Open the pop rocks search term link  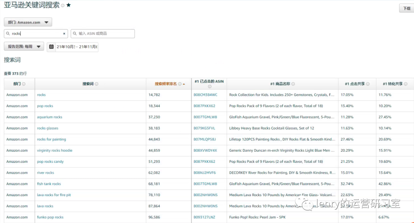coord(45,106)
